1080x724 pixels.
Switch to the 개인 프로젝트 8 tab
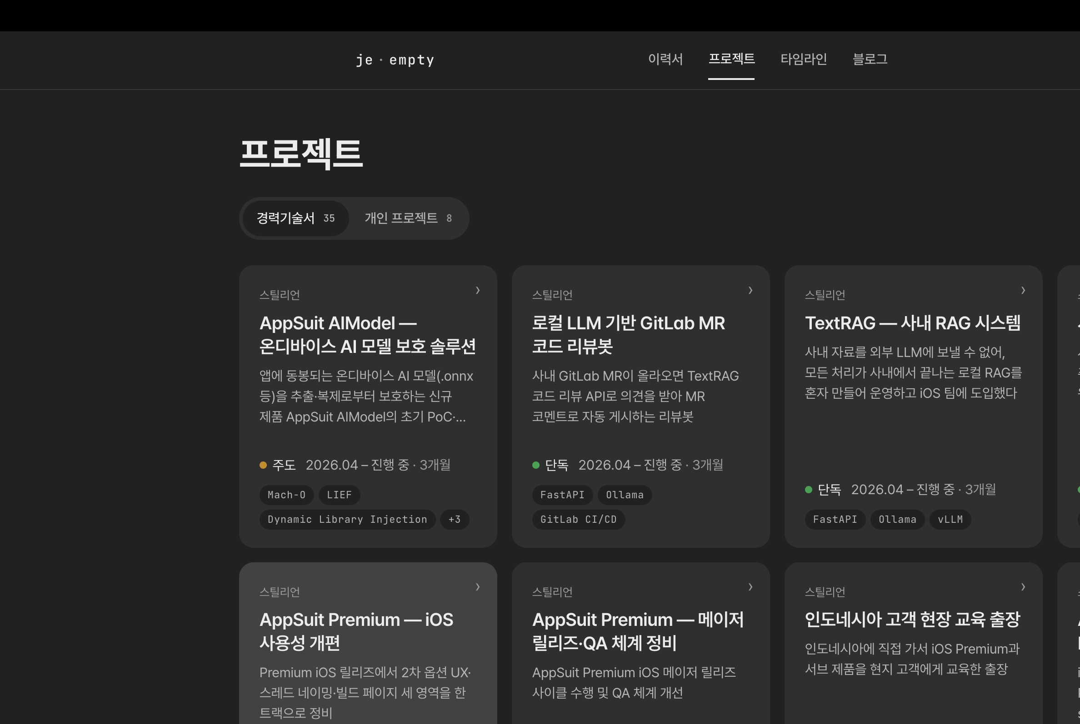pos(408,218)
